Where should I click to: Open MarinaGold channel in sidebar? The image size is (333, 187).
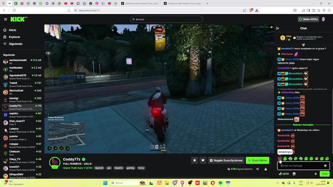point(22,92)
